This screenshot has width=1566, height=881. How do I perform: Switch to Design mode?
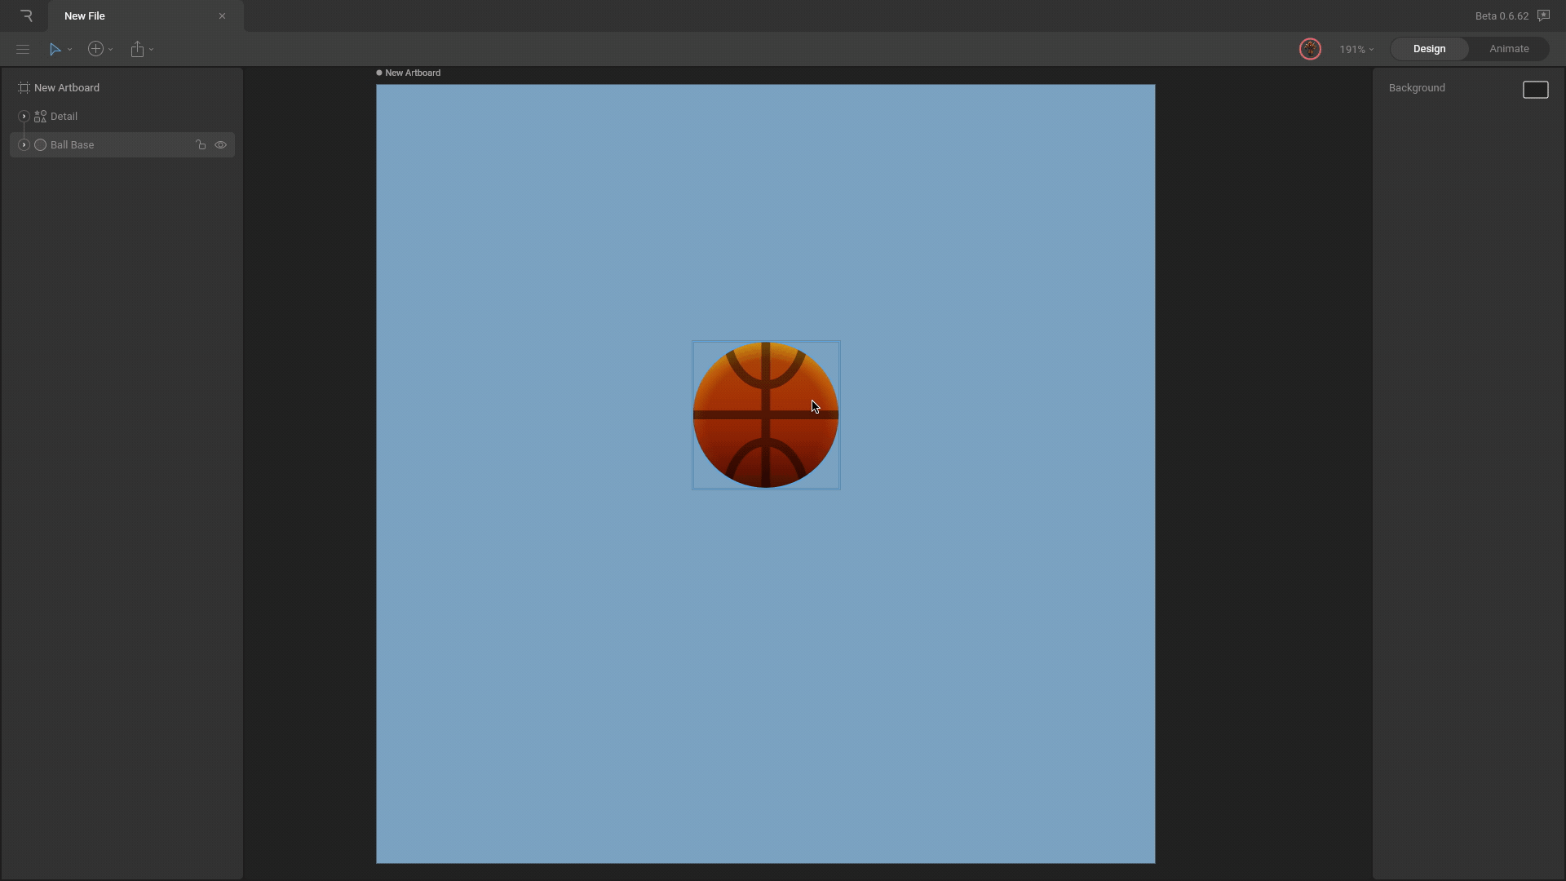1429,49
